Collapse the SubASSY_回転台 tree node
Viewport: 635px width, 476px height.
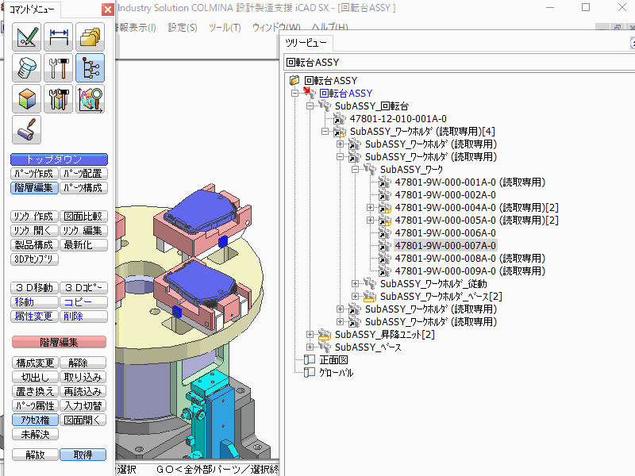tap(310, 106)
